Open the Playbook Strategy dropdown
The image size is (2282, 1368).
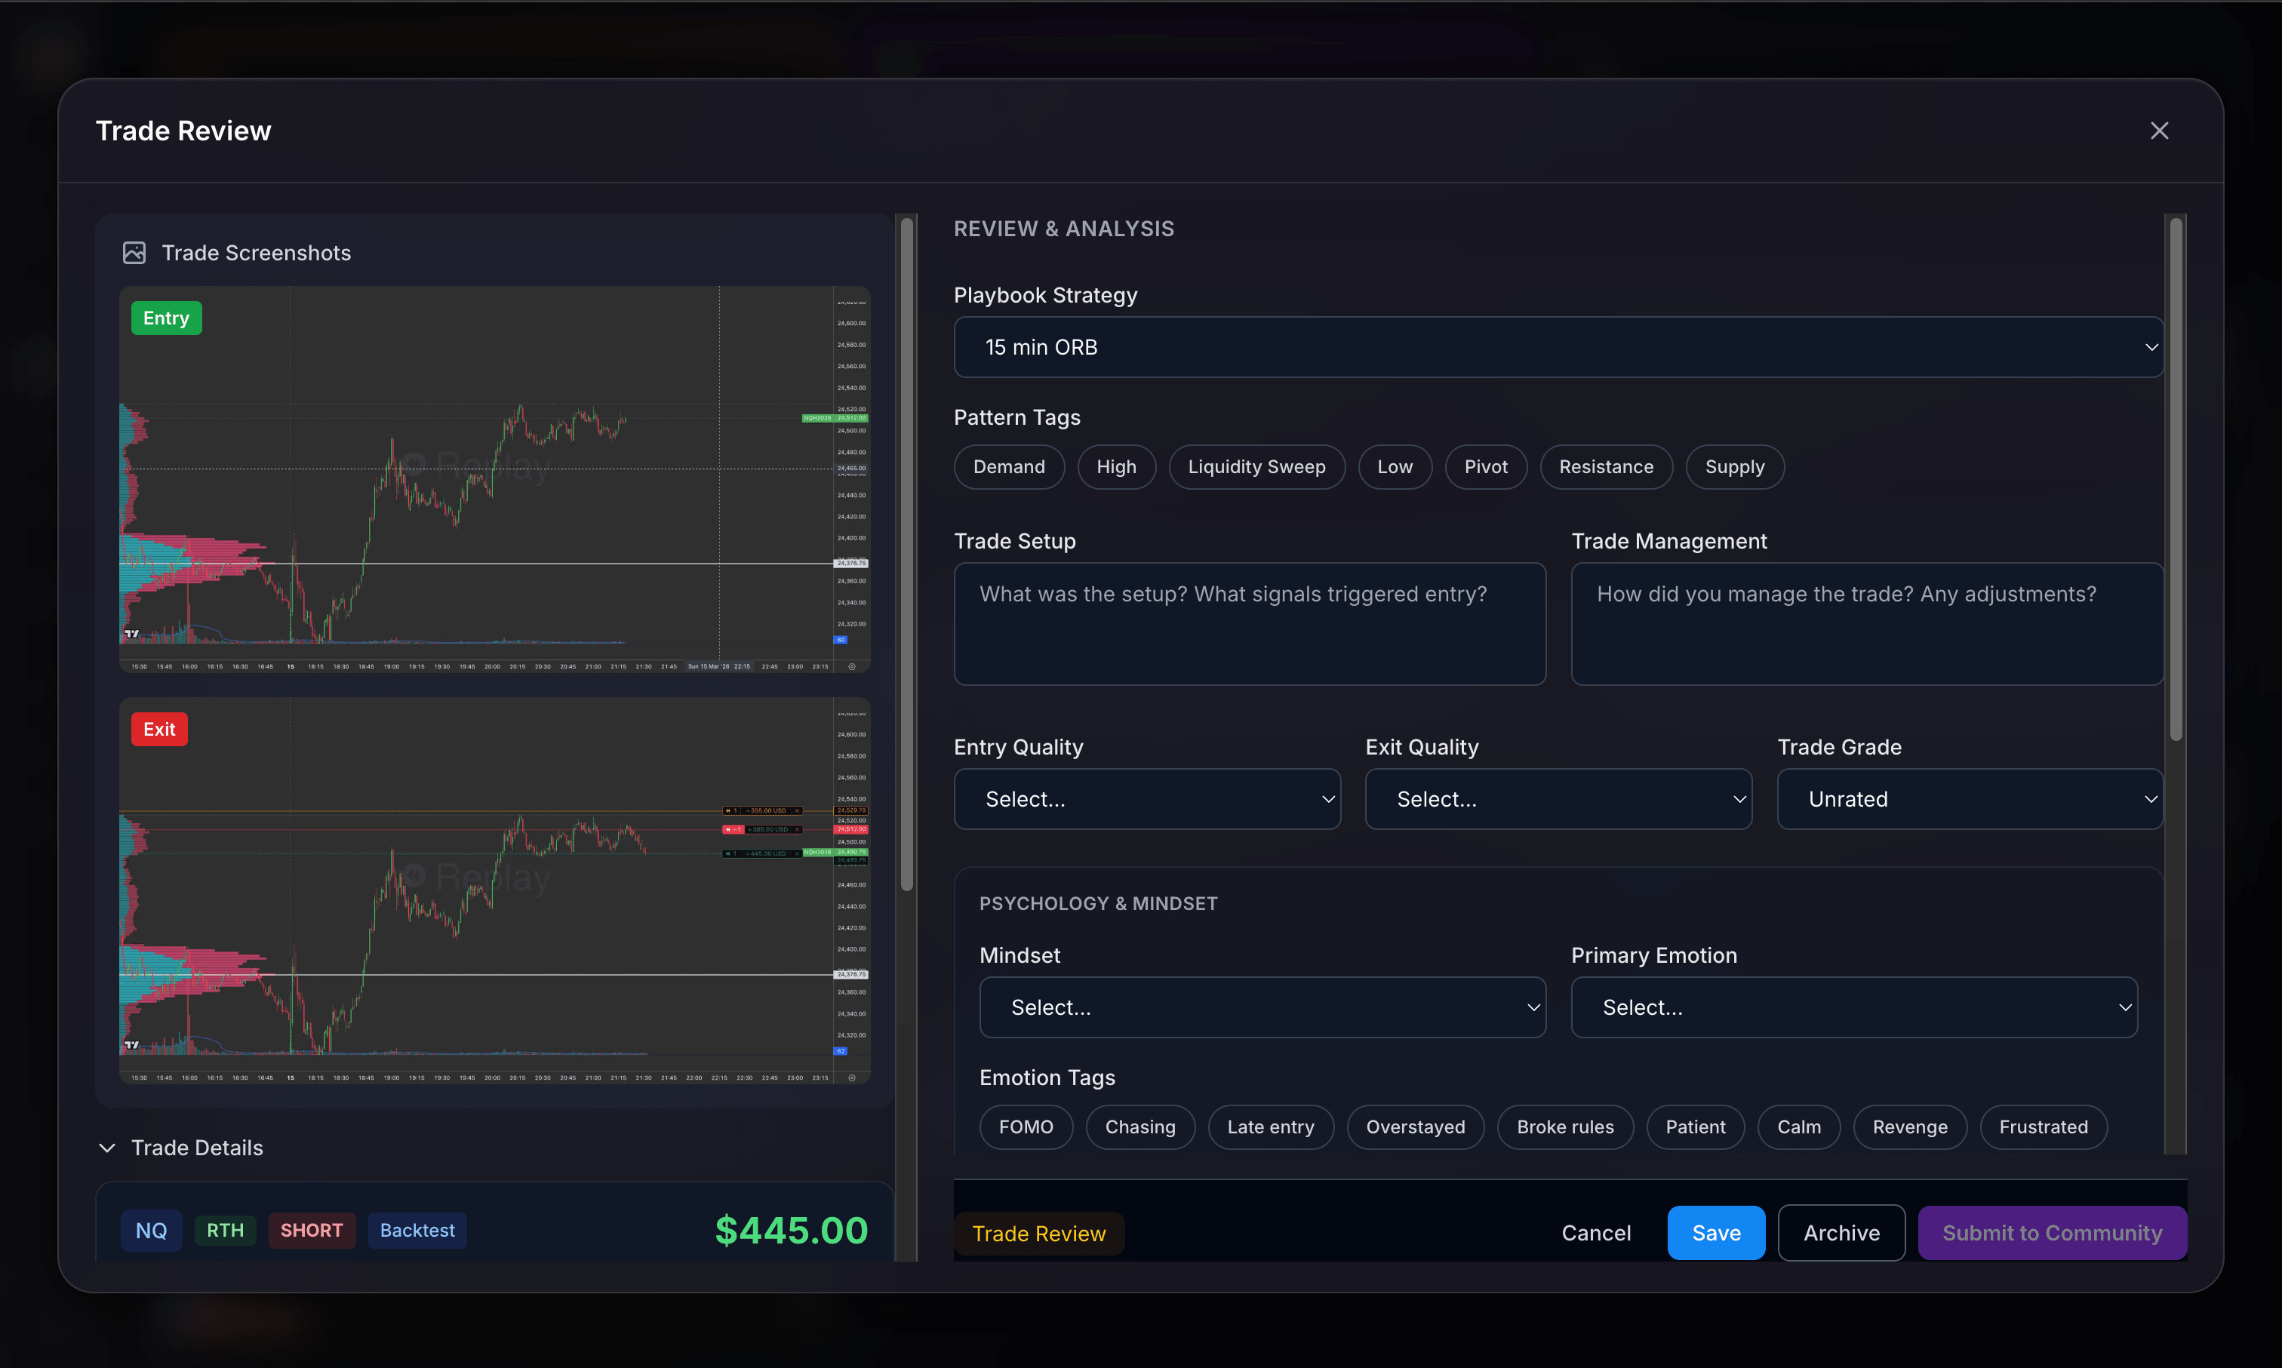(1558, 348)
